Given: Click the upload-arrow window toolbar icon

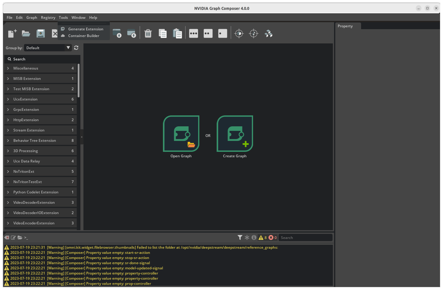Looking at the screenshot, I should coord(132,33).
